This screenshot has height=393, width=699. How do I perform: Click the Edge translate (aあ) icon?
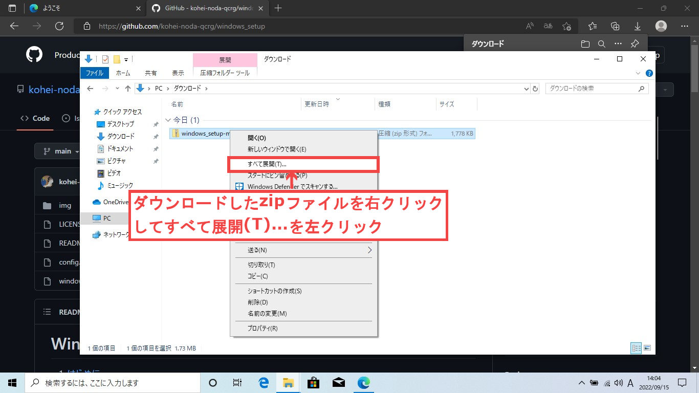(x=548, y=26)
